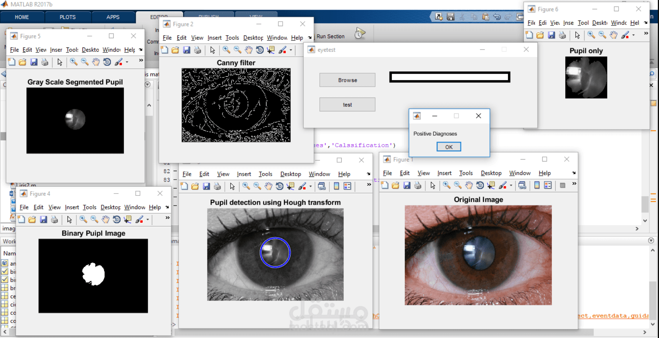Open Insert menu in Figure 2
659x338 pixels.
[x=214, y=38]
